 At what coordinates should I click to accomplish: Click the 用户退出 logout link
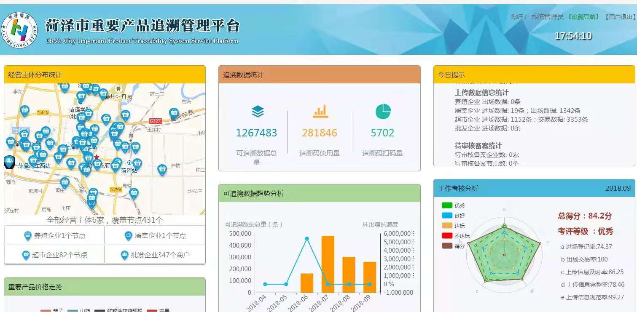point(619,17)
